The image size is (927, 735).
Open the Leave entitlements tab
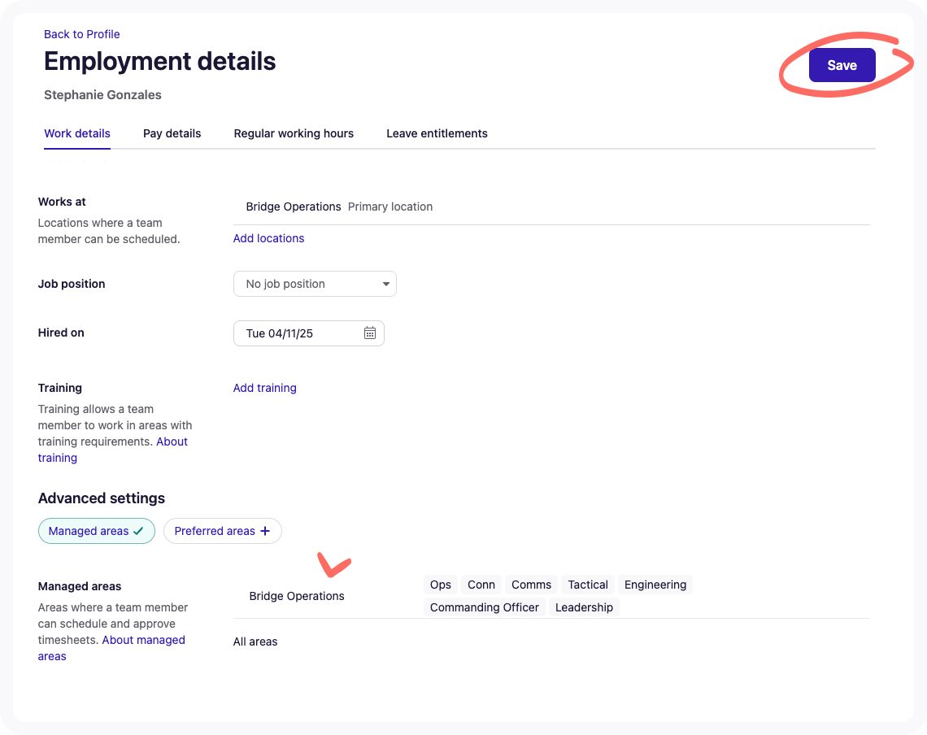pos(437,133)
